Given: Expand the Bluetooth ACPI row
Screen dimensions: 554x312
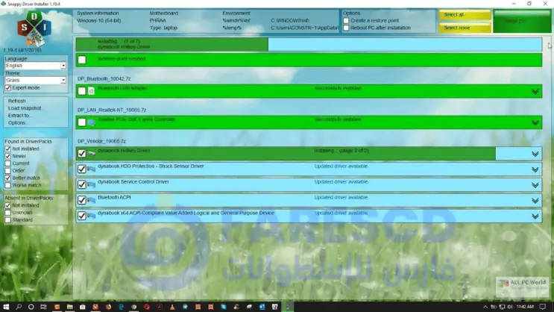Looking at the screenshot, I should 535,201.
